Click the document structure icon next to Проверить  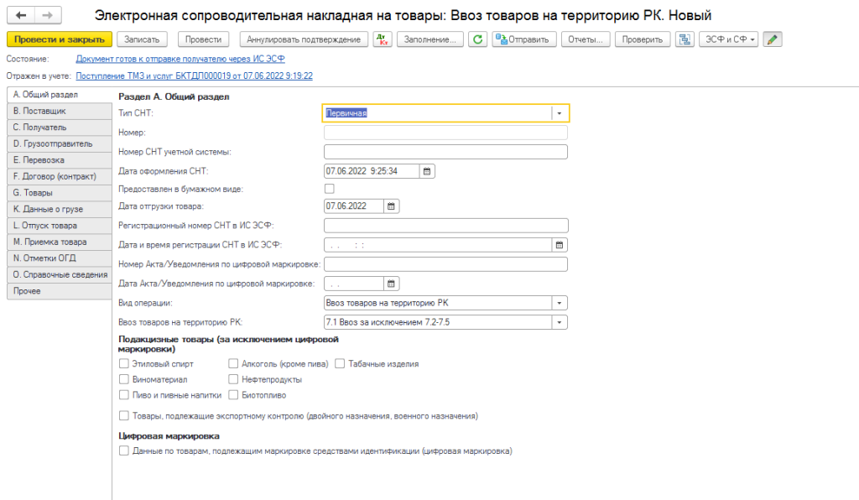[x=685, y=39]
